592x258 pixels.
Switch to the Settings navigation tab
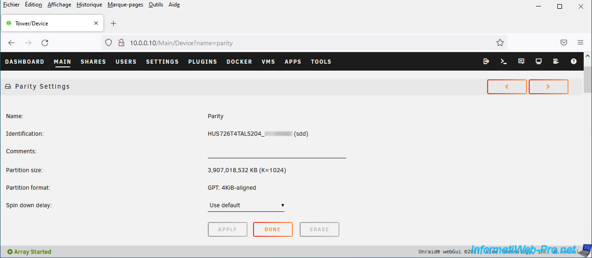click(x=162, y=61)
